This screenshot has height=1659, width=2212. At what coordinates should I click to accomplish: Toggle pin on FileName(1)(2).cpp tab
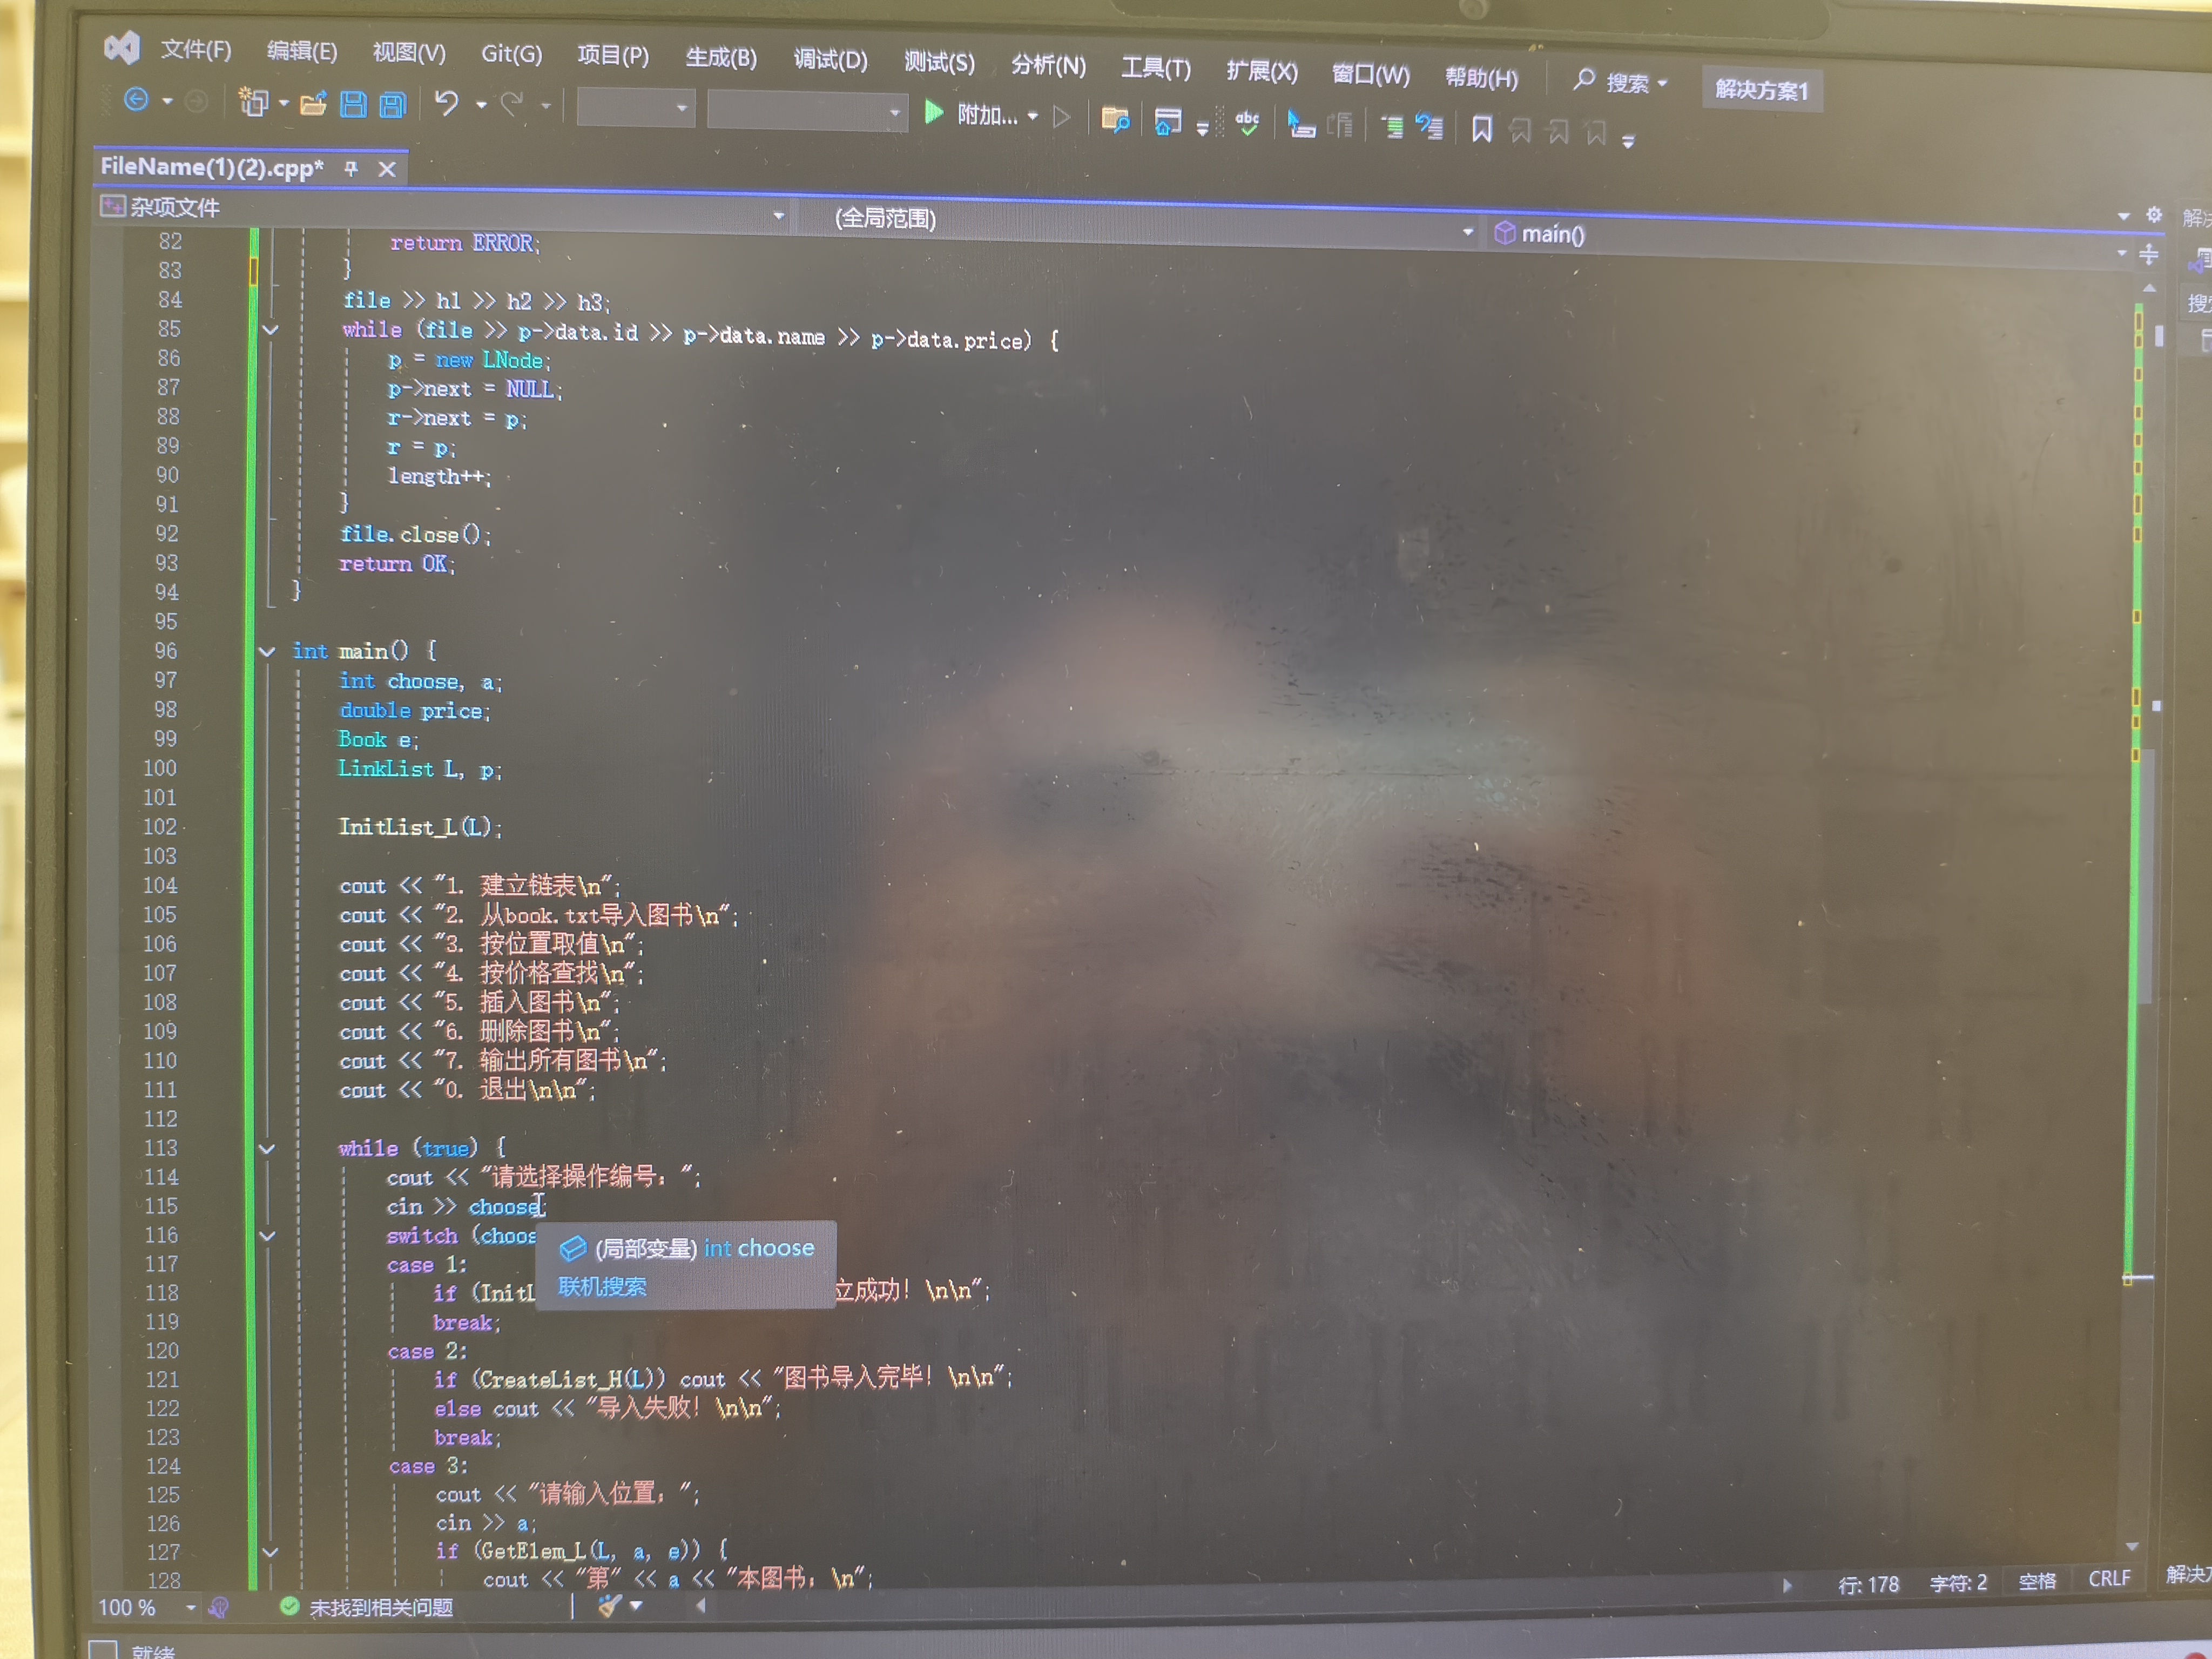tap(351, 168)
